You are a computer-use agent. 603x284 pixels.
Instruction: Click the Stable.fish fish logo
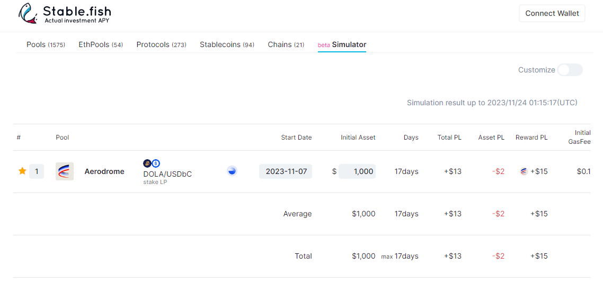click(28, 14)
